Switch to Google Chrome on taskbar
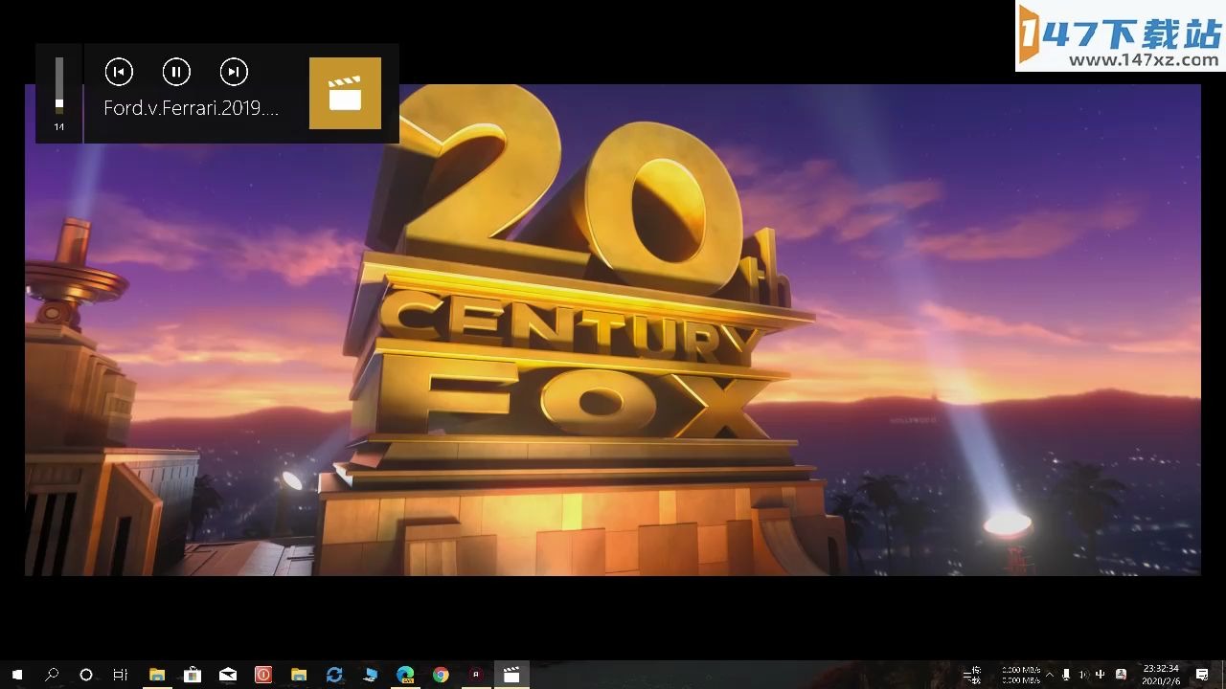Viewport: 1226px width, 689px height. (441, 675)
